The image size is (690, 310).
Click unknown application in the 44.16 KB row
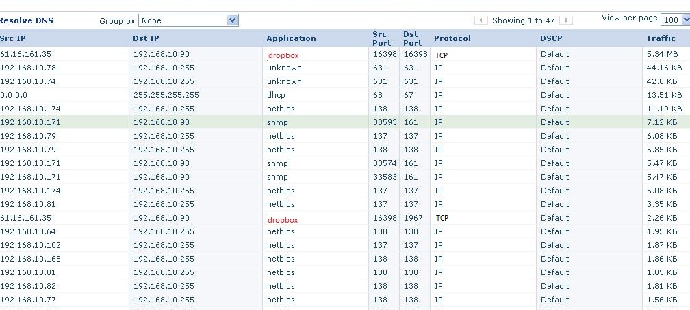[x=284, y=68]
